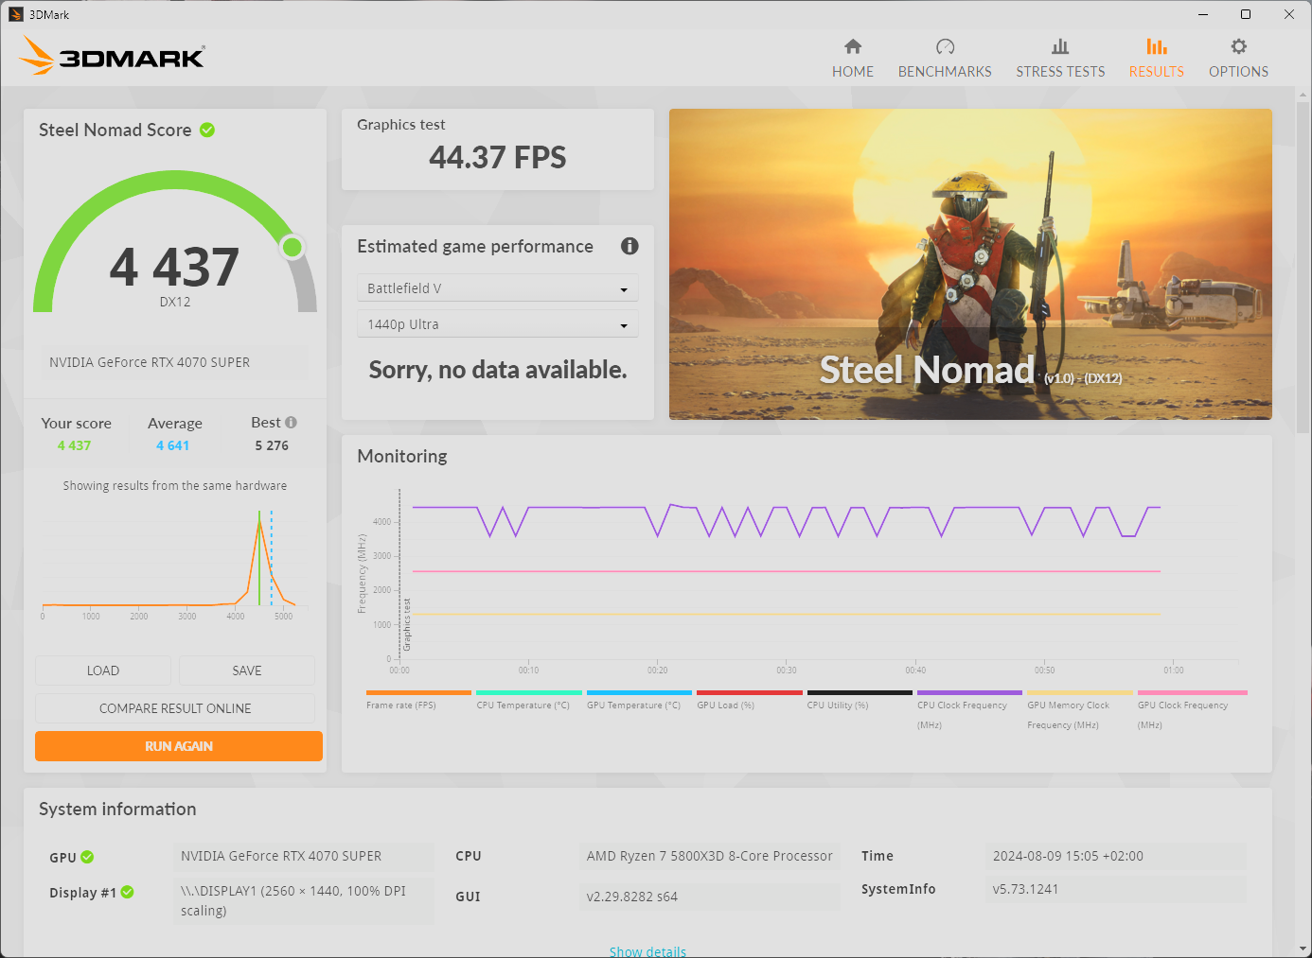Viewport: 1312px width, 958px height.
Task: Toggle CPU Temperature legend item
Action: click(x=529, y=701)
